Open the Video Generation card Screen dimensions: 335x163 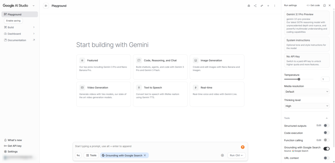[103, 94]
